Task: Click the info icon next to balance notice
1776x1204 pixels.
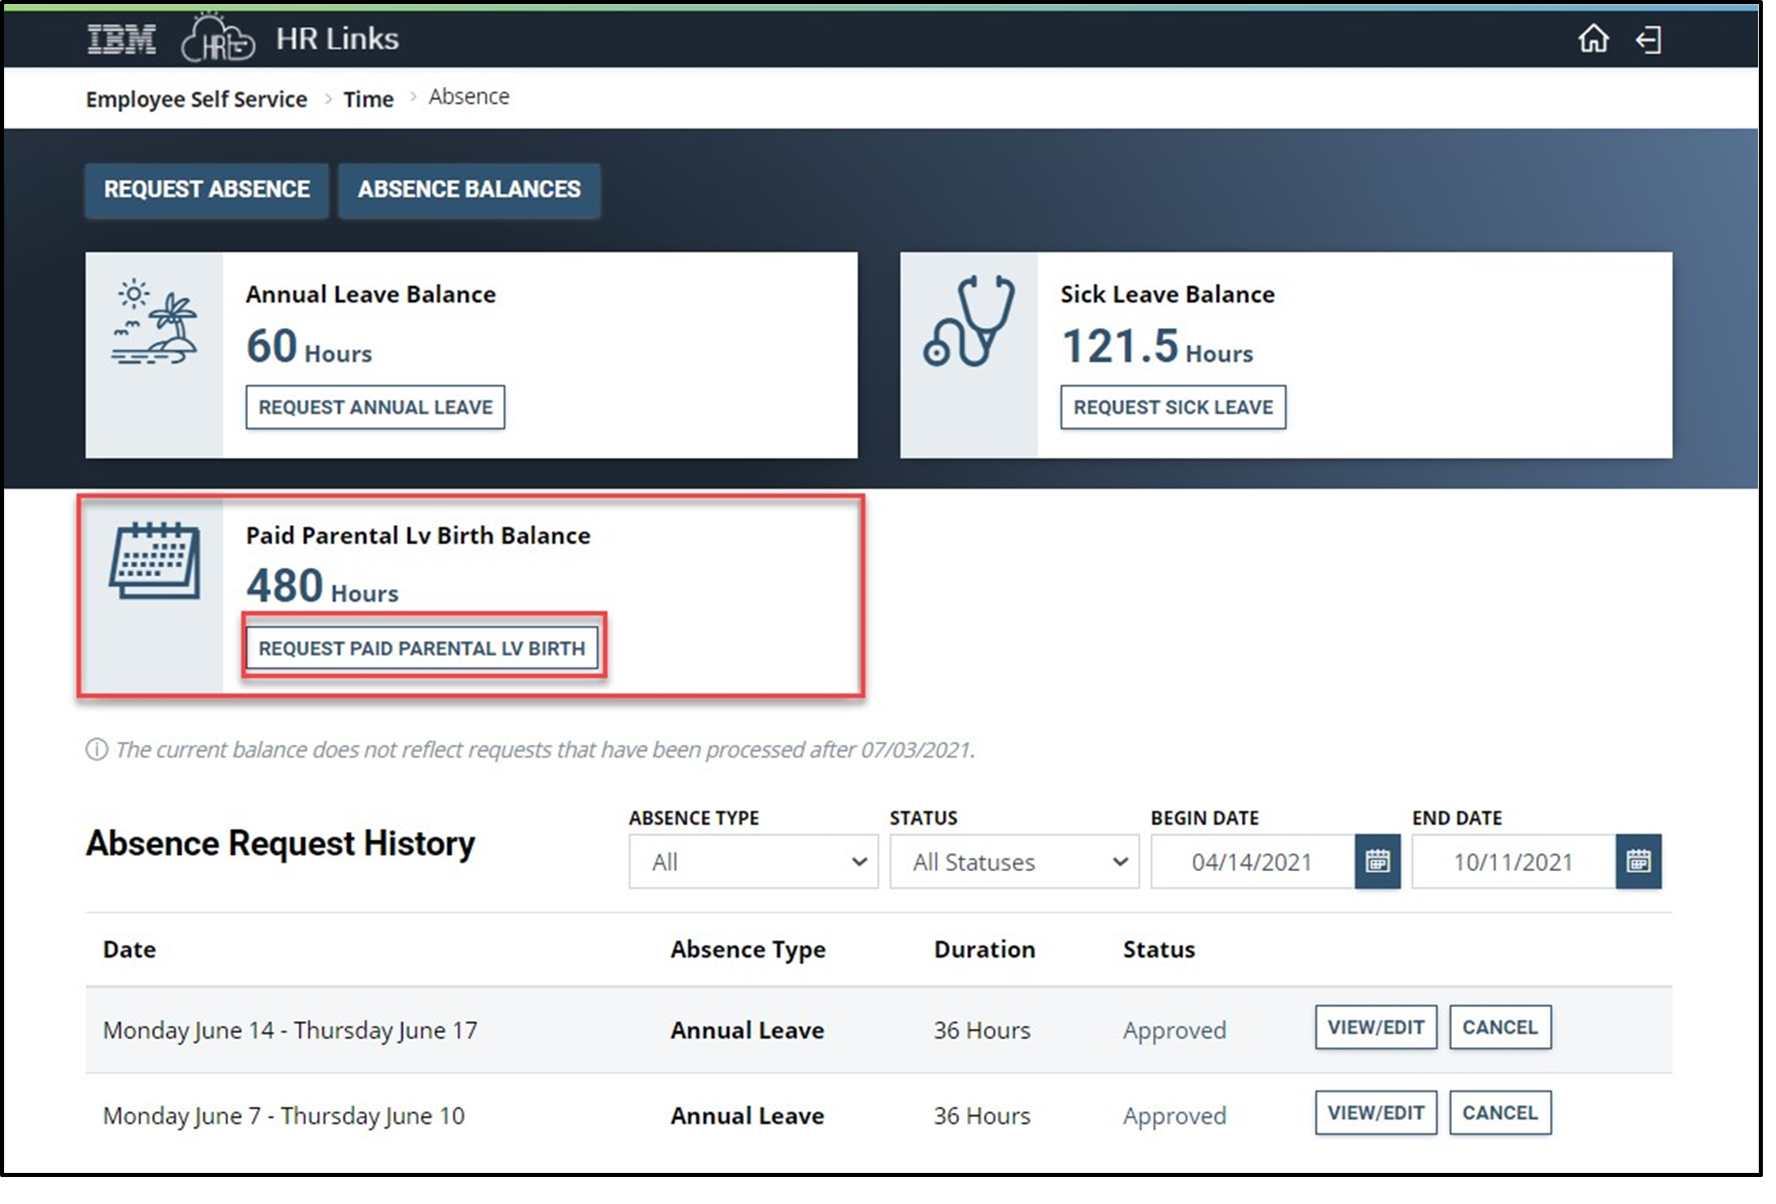Action: tap(97, 748)
